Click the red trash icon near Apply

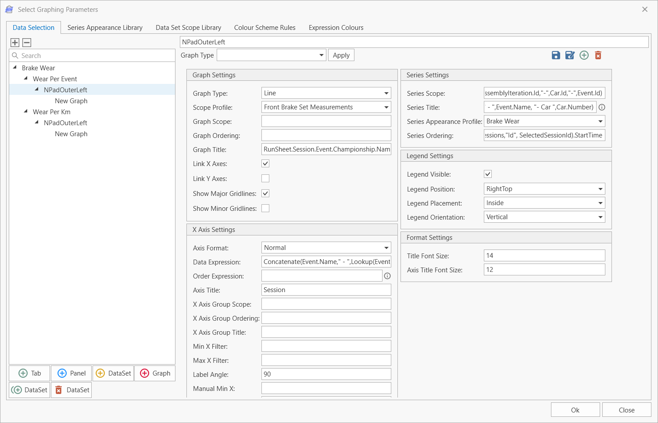click(x=598, y=55)
